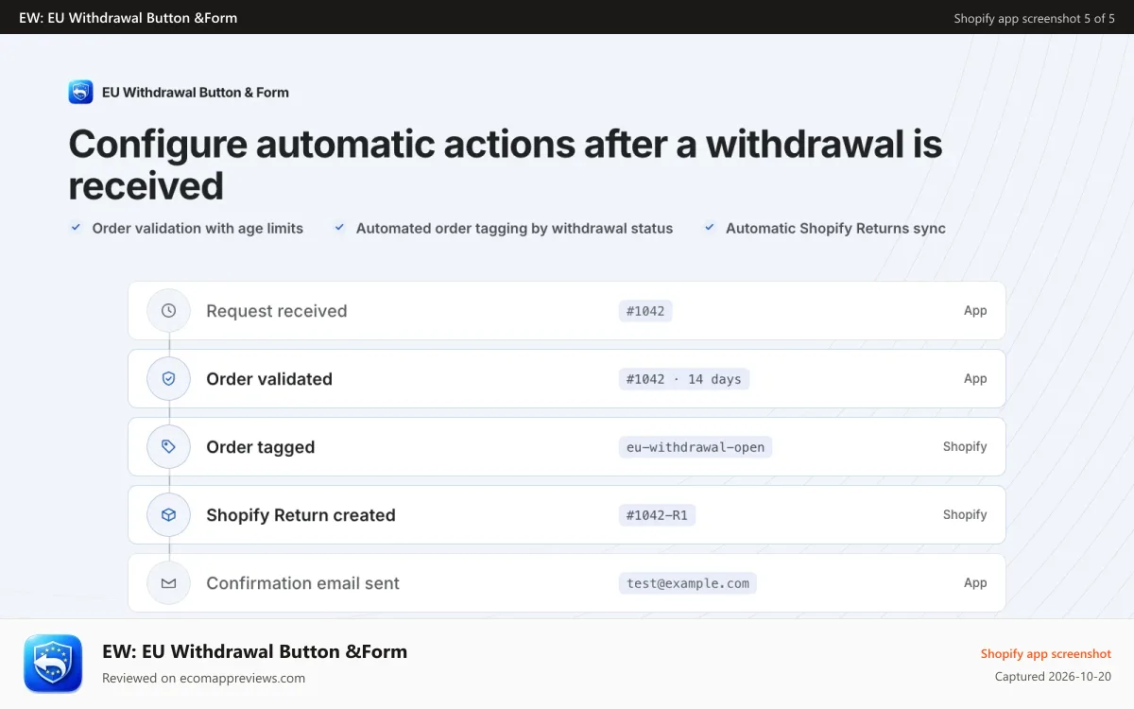Screen dimensions: 1134x709
Task: Click the Order validated step title
Action: click(x=269, y=379)
